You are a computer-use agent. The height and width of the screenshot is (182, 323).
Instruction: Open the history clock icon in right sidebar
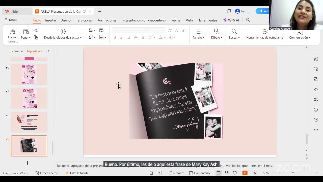316,110
